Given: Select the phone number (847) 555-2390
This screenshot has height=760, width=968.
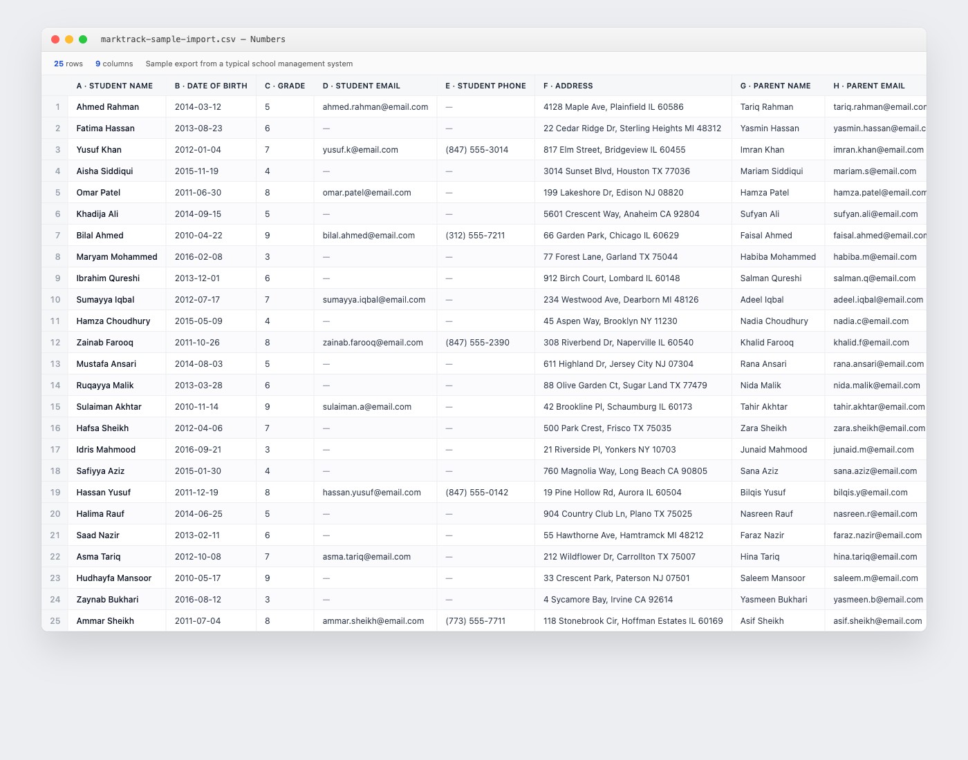Looking at the screenshot, I should [x=486, y=343].
